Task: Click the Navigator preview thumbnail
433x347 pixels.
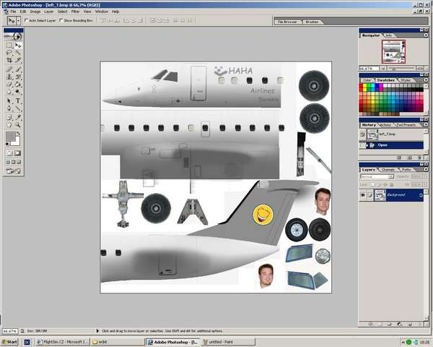Action: 392,51
